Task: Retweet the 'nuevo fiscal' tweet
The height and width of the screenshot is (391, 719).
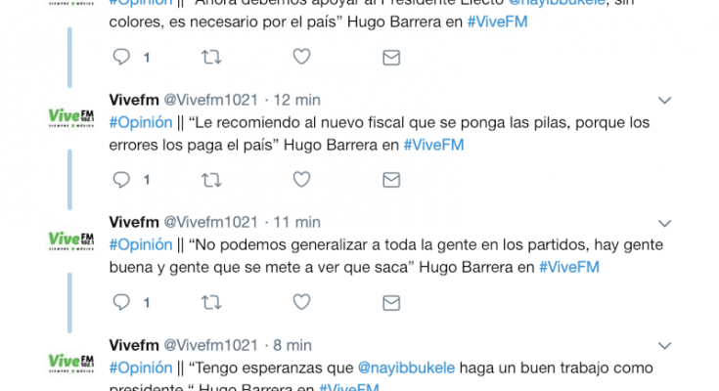Action: pyautogui.click(x=211, y=180)
